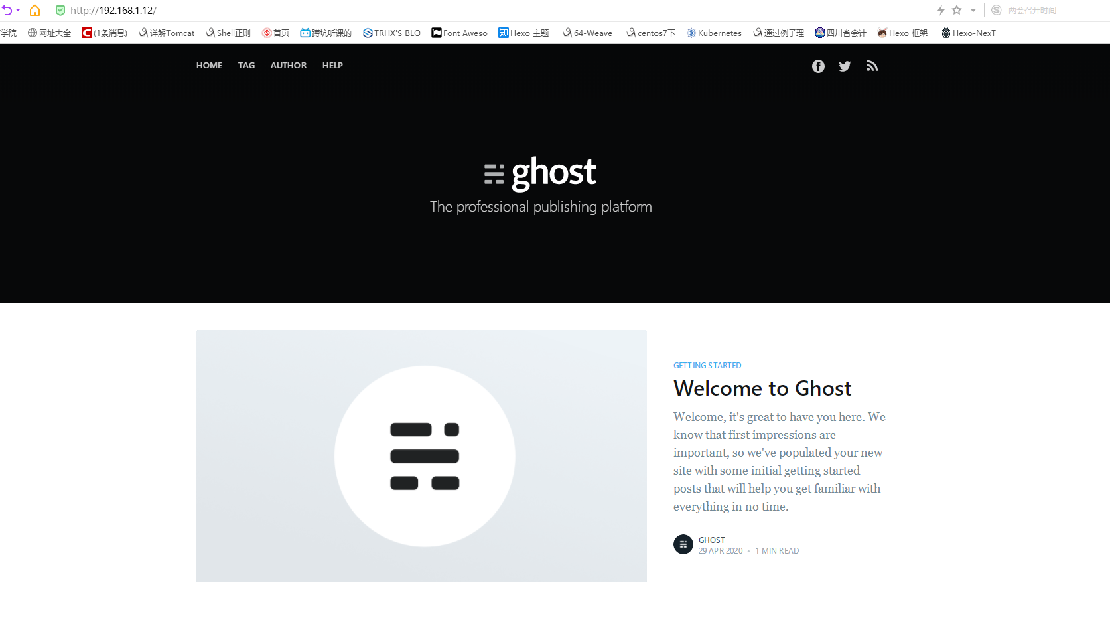Click the Sogou search engine icon
Viewport: 1110px width, 636px height.
pos(996,10)
